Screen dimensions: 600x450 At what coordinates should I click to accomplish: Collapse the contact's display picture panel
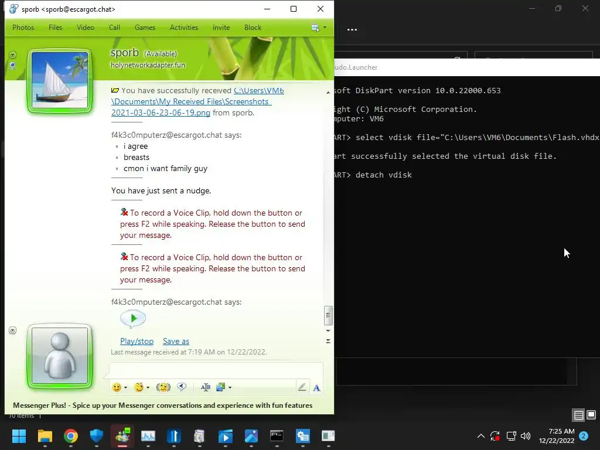[13, 54]
